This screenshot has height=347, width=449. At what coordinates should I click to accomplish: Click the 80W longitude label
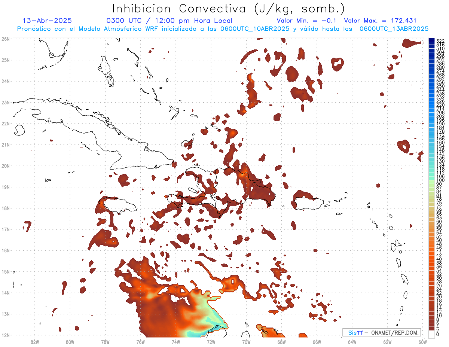pyautogui.click(x=70, y=341)
